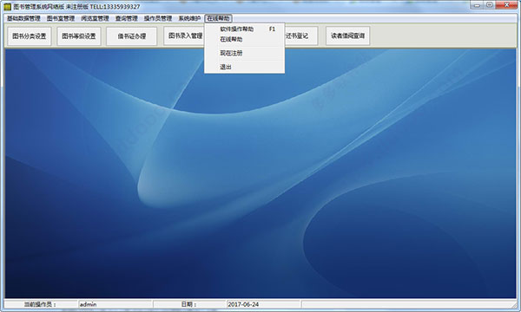Open the 读者借阅查询 toolbar button
This screenshot has width=521, height=312.
[347, 36]
